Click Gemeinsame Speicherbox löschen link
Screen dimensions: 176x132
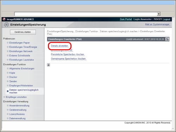68,59
